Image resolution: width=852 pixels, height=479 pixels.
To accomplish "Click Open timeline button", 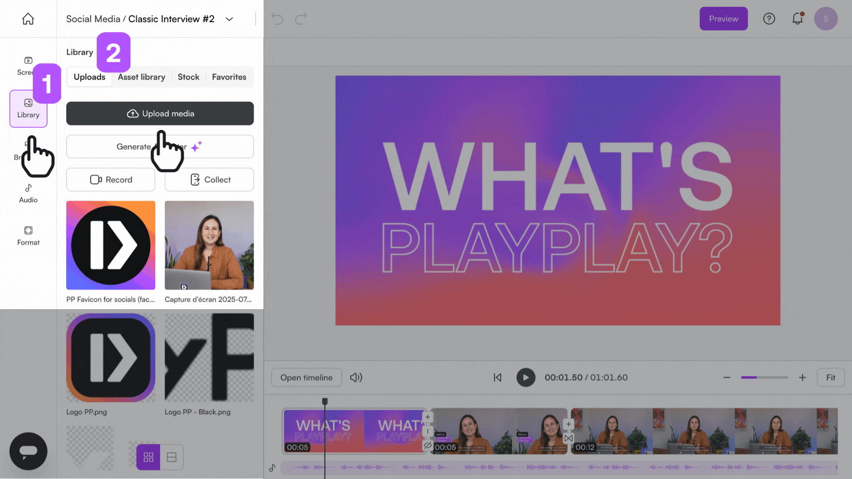I will 306,377.
